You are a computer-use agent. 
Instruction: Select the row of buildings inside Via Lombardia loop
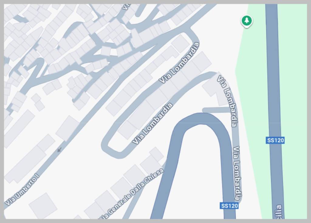(165, 95)
